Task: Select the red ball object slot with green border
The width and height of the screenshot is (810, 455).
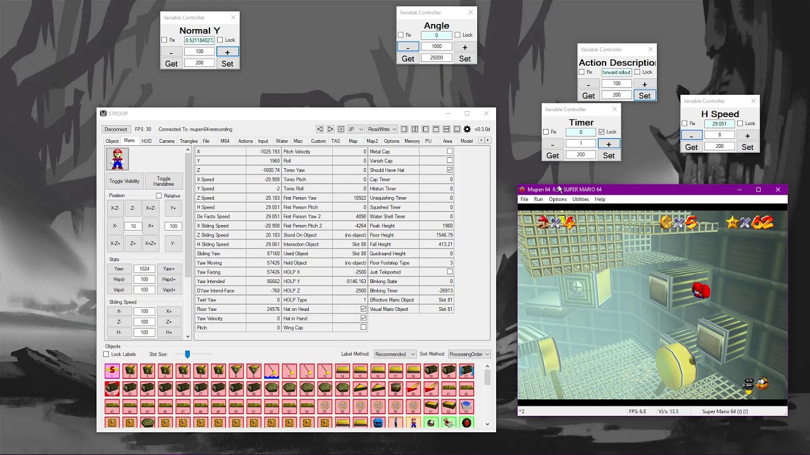Action: pos(466,423)
